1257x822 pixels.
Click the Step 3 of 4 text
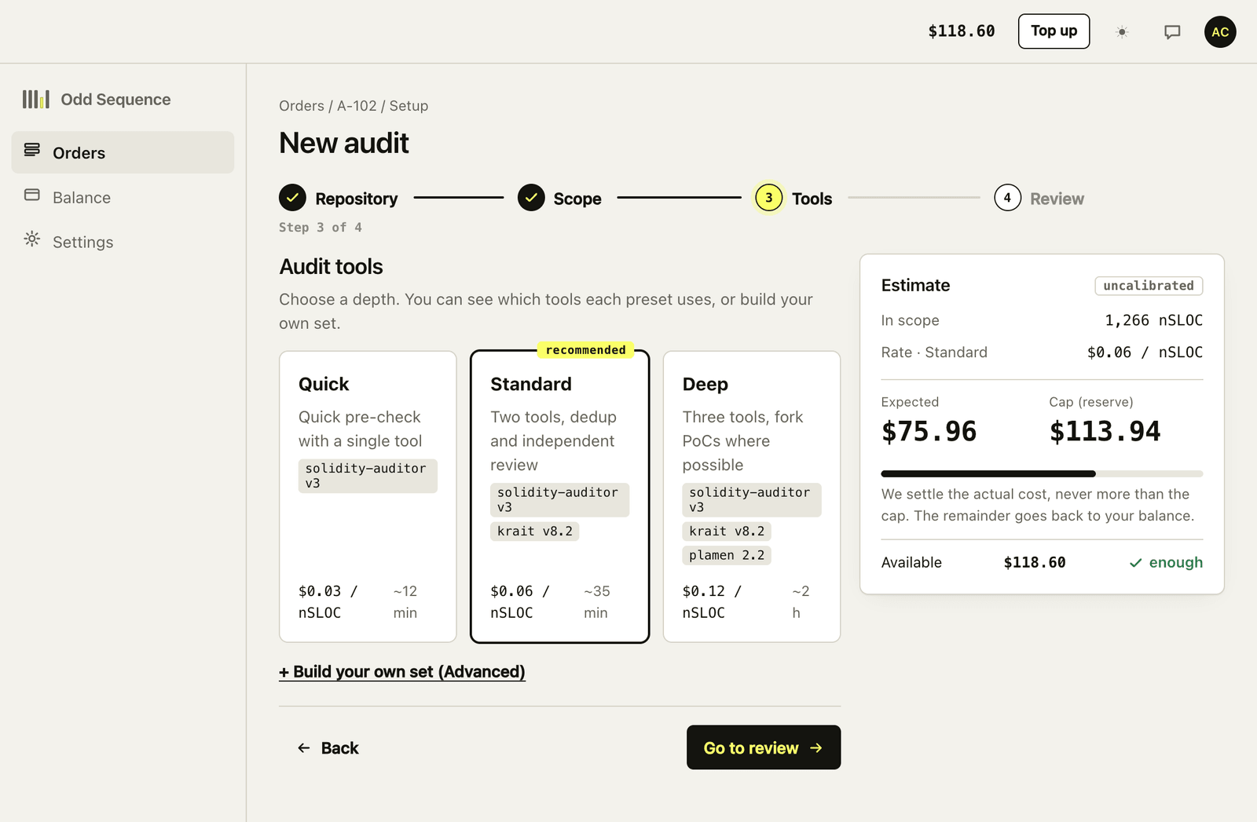coord(321,228)
